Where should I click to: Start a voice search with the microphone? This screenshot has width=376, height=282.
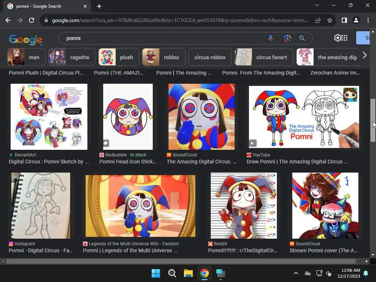271,38
